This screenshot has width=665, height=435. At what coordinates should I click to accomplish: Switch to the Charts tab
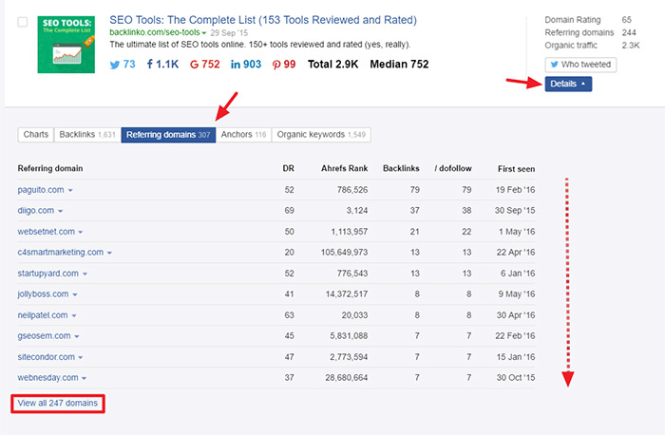pyautogui.click(x=35, y=135)
